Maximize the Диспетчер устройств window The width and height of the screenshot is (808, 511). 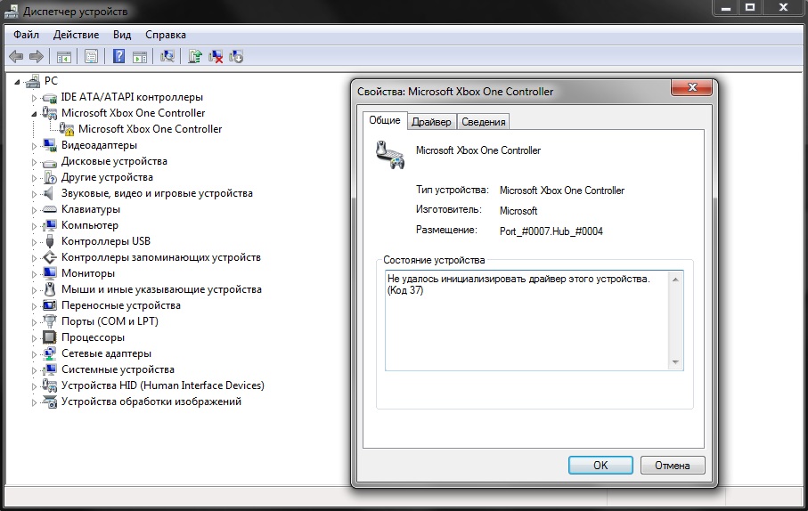(750, 7)
